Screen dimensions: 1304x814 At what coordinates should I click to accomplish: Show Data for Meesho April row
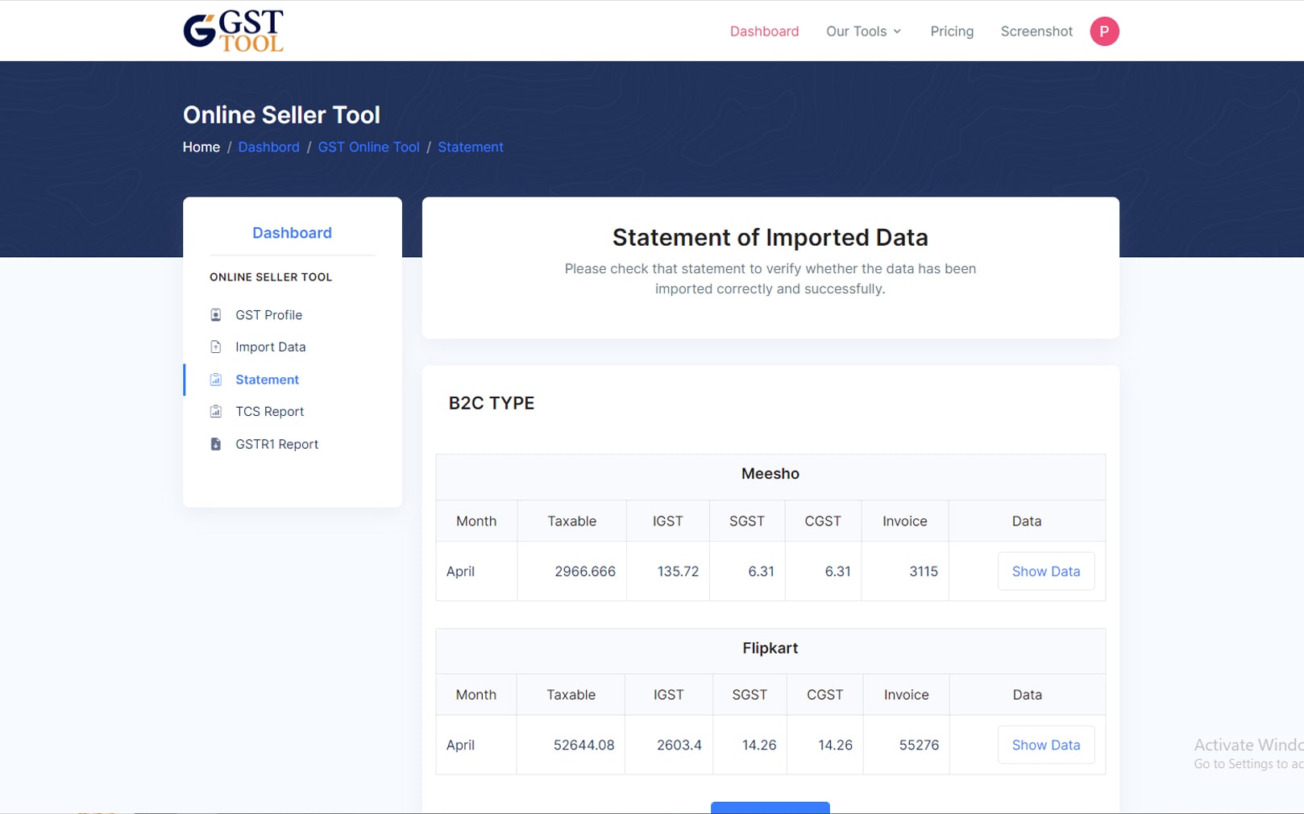[x=1046, y=571]
